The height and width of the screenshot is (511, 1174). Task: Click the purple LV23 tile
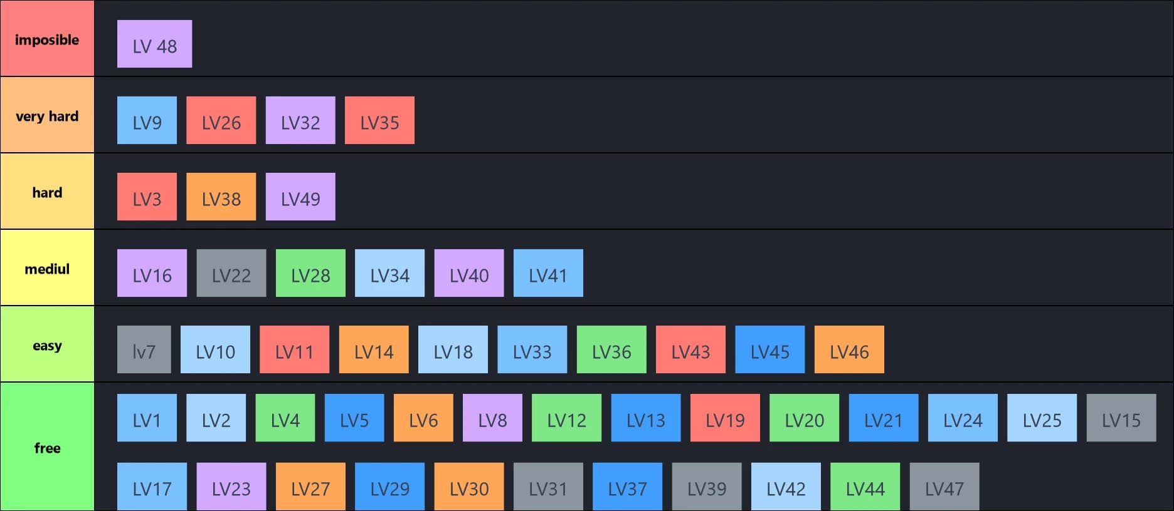click(231, 487)
